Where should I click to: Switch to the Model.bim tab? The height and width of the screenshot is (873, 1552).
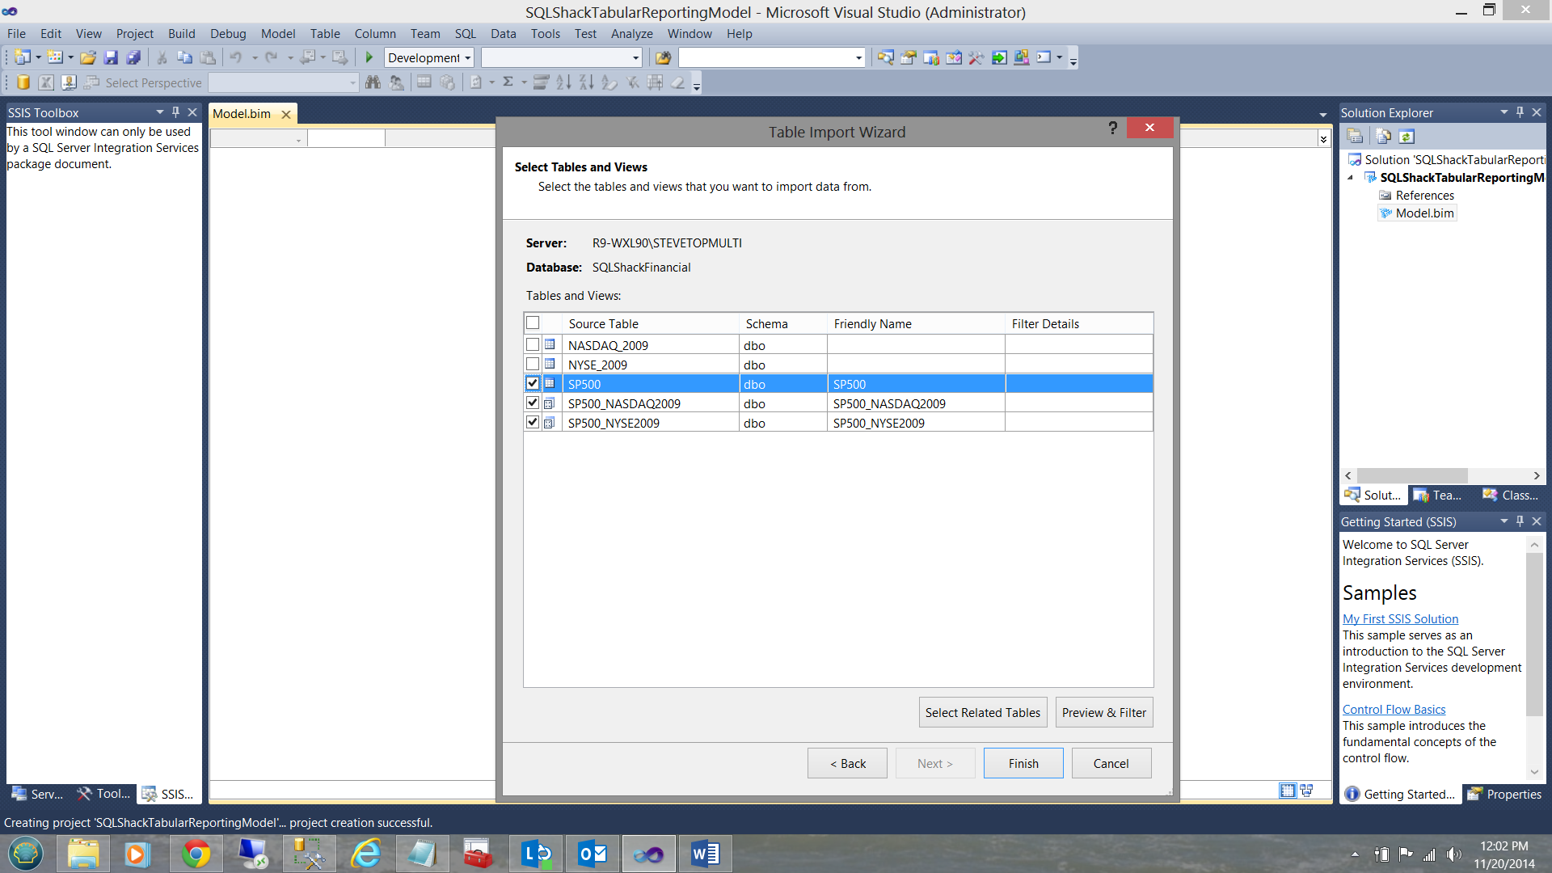pos(242,114)
